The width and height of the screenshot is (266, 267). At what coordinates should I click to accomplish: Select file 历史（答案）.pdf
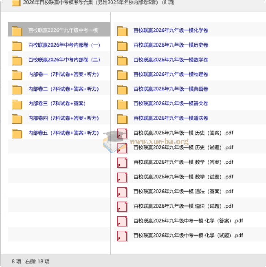point(183,133)
